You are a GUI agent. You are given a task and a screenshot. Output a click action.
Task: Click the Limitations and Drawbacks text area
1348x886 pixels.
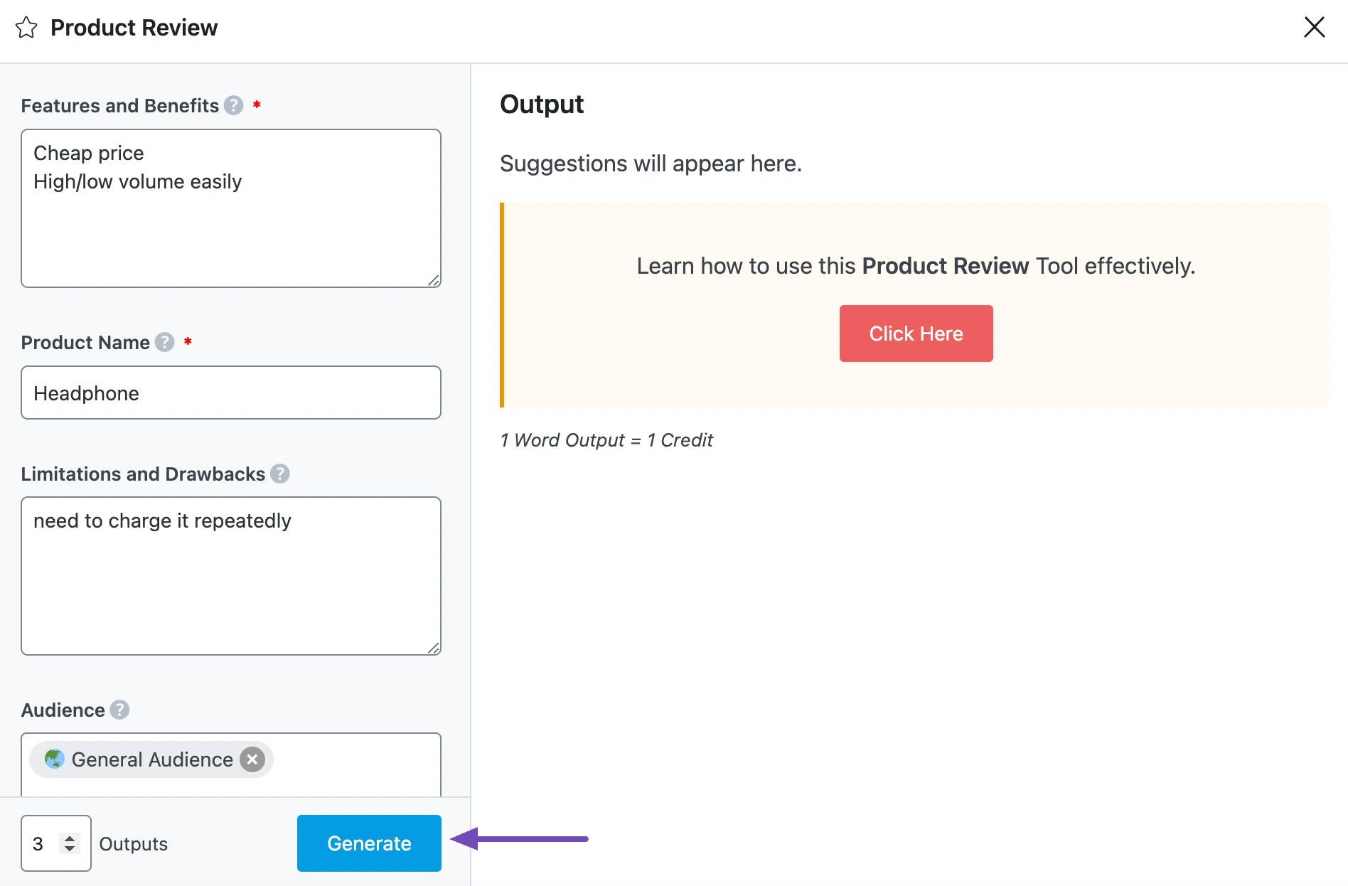(x=230, y=576)
